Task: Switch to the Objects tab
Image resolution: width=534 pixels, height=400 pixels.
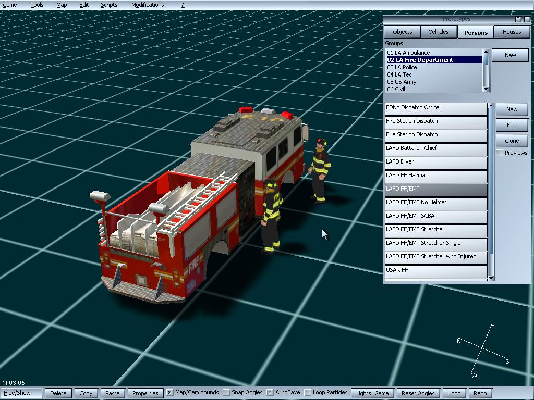Action: [402, 32]
